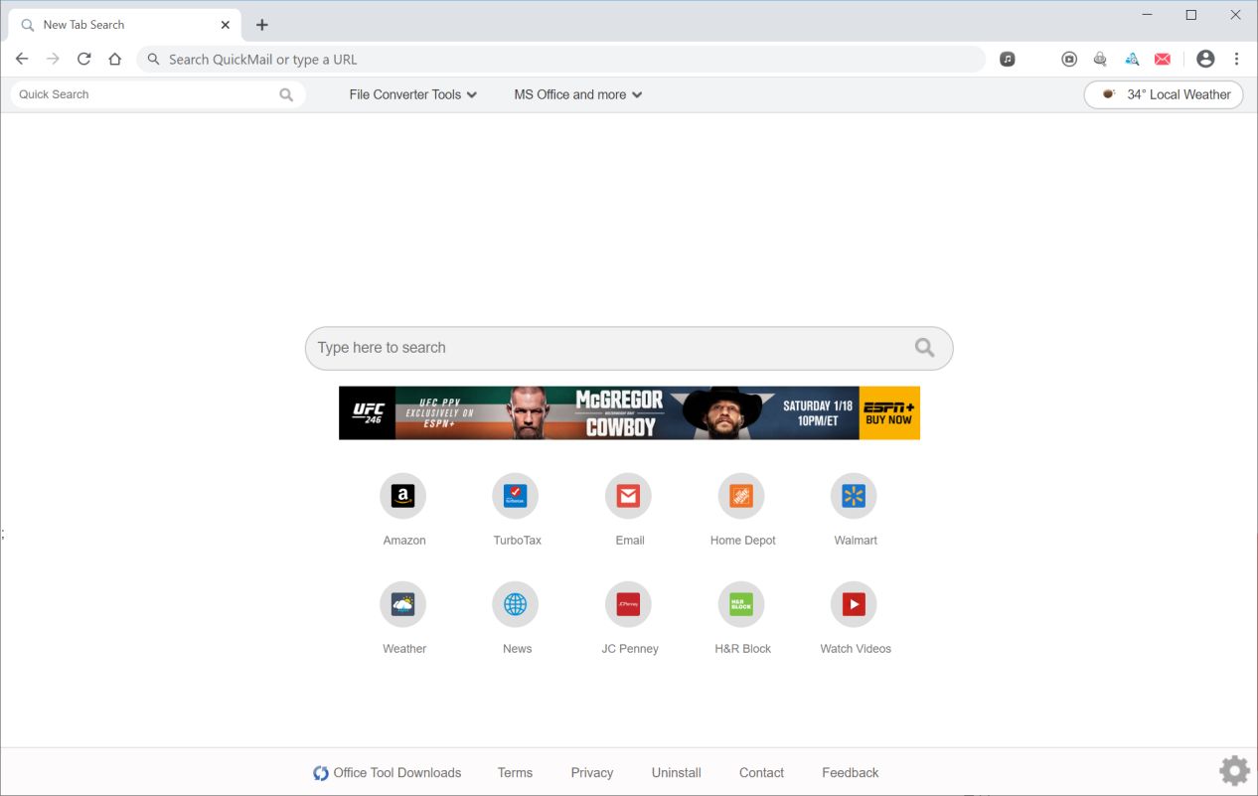This screenshot has width=1258, height=796.
Task: Open the Terms link
Action: (x=515, y=773)
